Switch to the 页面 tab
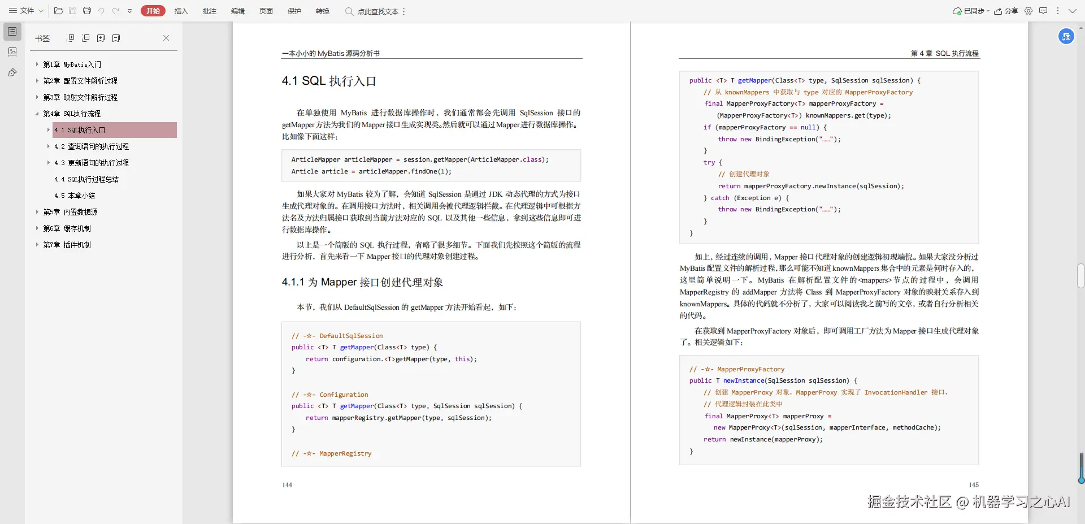The image size is (1085, 524). point(266,11)
